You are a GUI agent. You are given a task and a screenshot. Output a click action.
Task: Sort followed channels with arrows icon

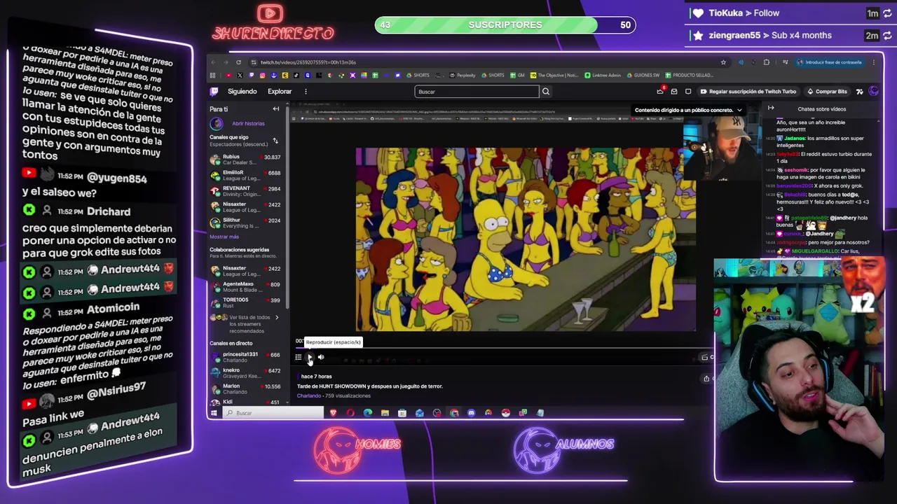[x=275, y=141]
